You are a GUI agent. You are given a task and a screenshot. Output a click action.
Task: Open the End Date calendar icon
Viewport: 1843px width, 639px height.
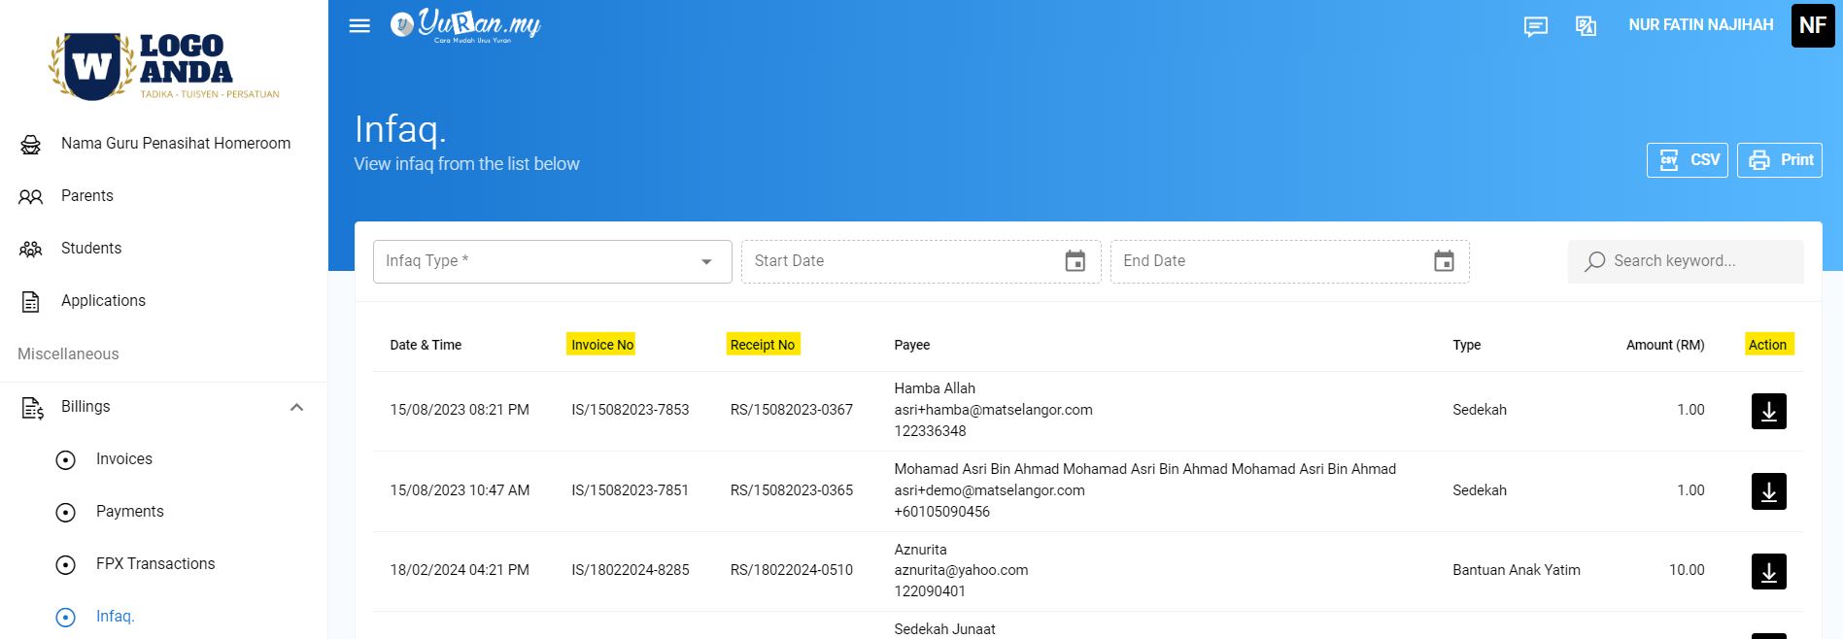click(1445, 261)
